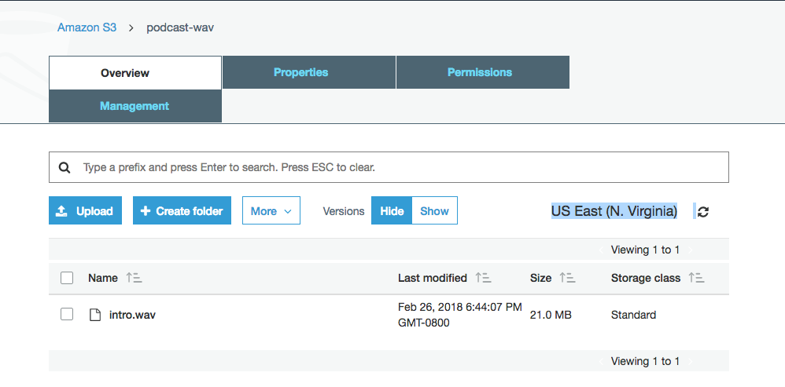
Task: Click the file icon beside intro.wav
Action: click(x=94, y=315)
